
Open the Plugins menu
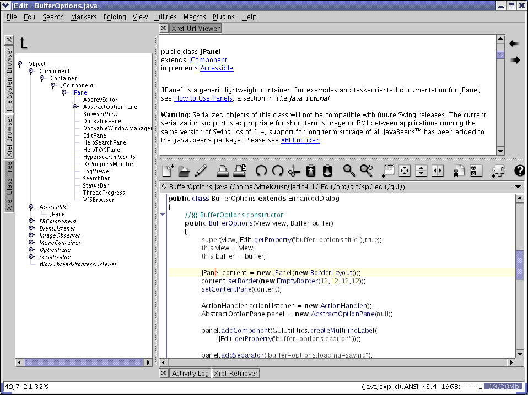(x=223, y=17)
